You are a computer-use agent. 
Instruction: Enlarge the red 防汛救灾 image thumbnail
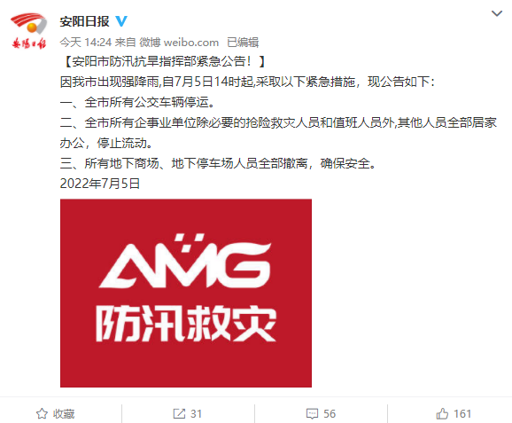click(x=186, y=293)
